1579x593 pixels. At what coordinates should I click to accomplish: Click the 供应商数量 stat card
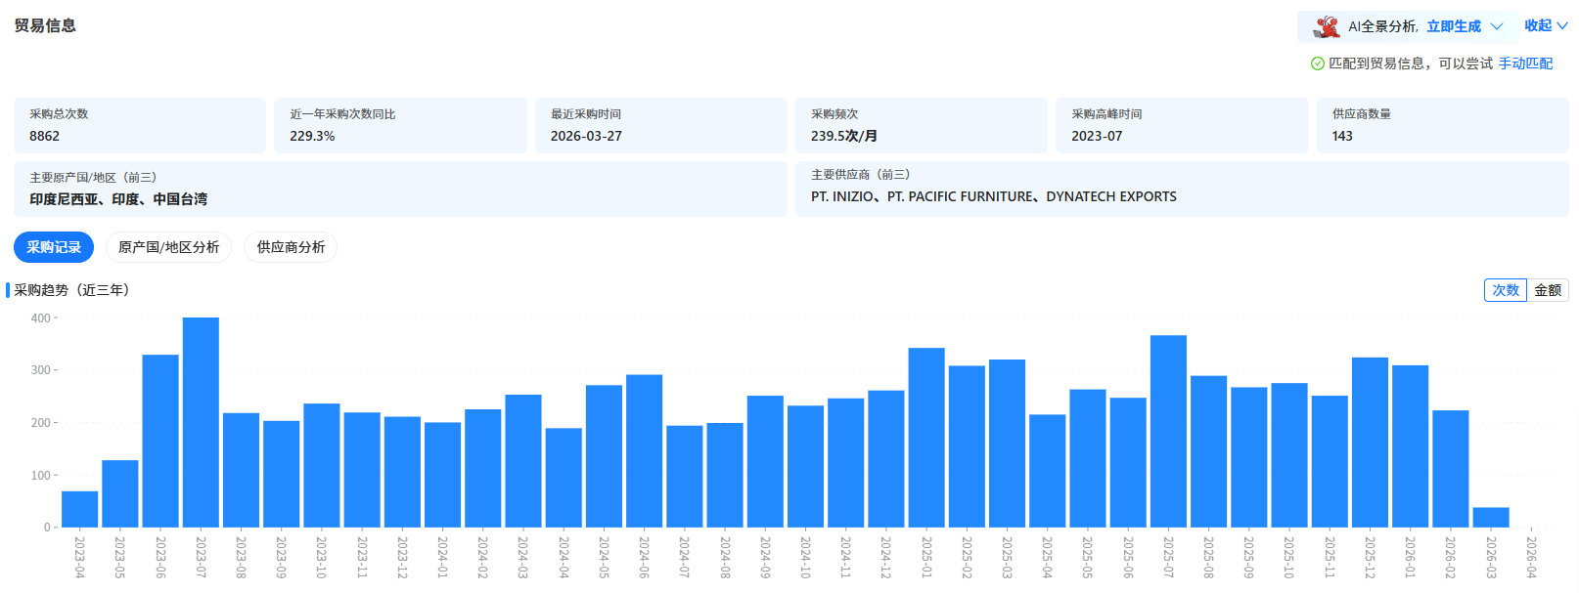[1442, 125]
